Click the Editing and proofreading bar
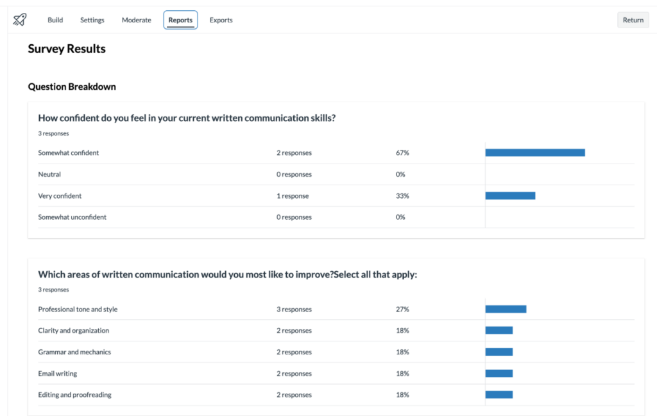The image size is (657, 416). [x=499, y=395]
